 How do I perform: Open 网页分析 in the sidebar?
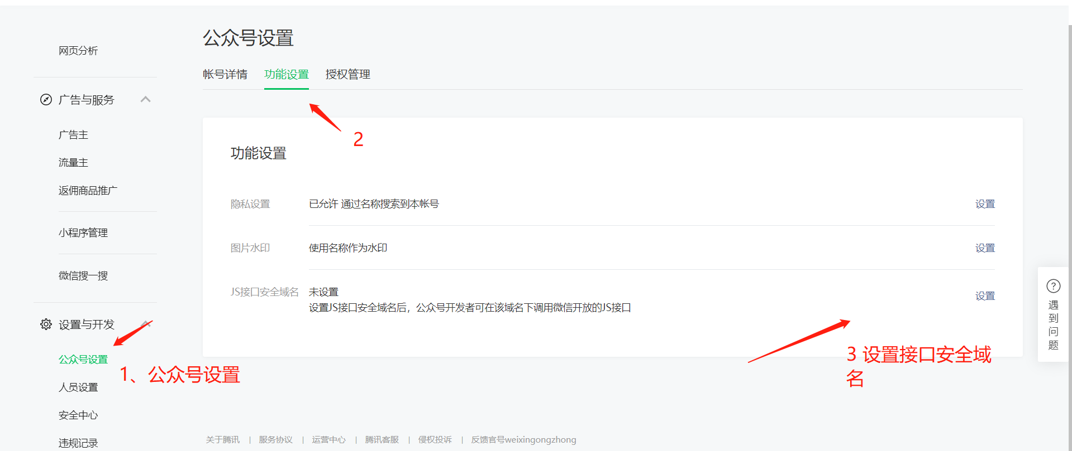click(x=78, y=51)
